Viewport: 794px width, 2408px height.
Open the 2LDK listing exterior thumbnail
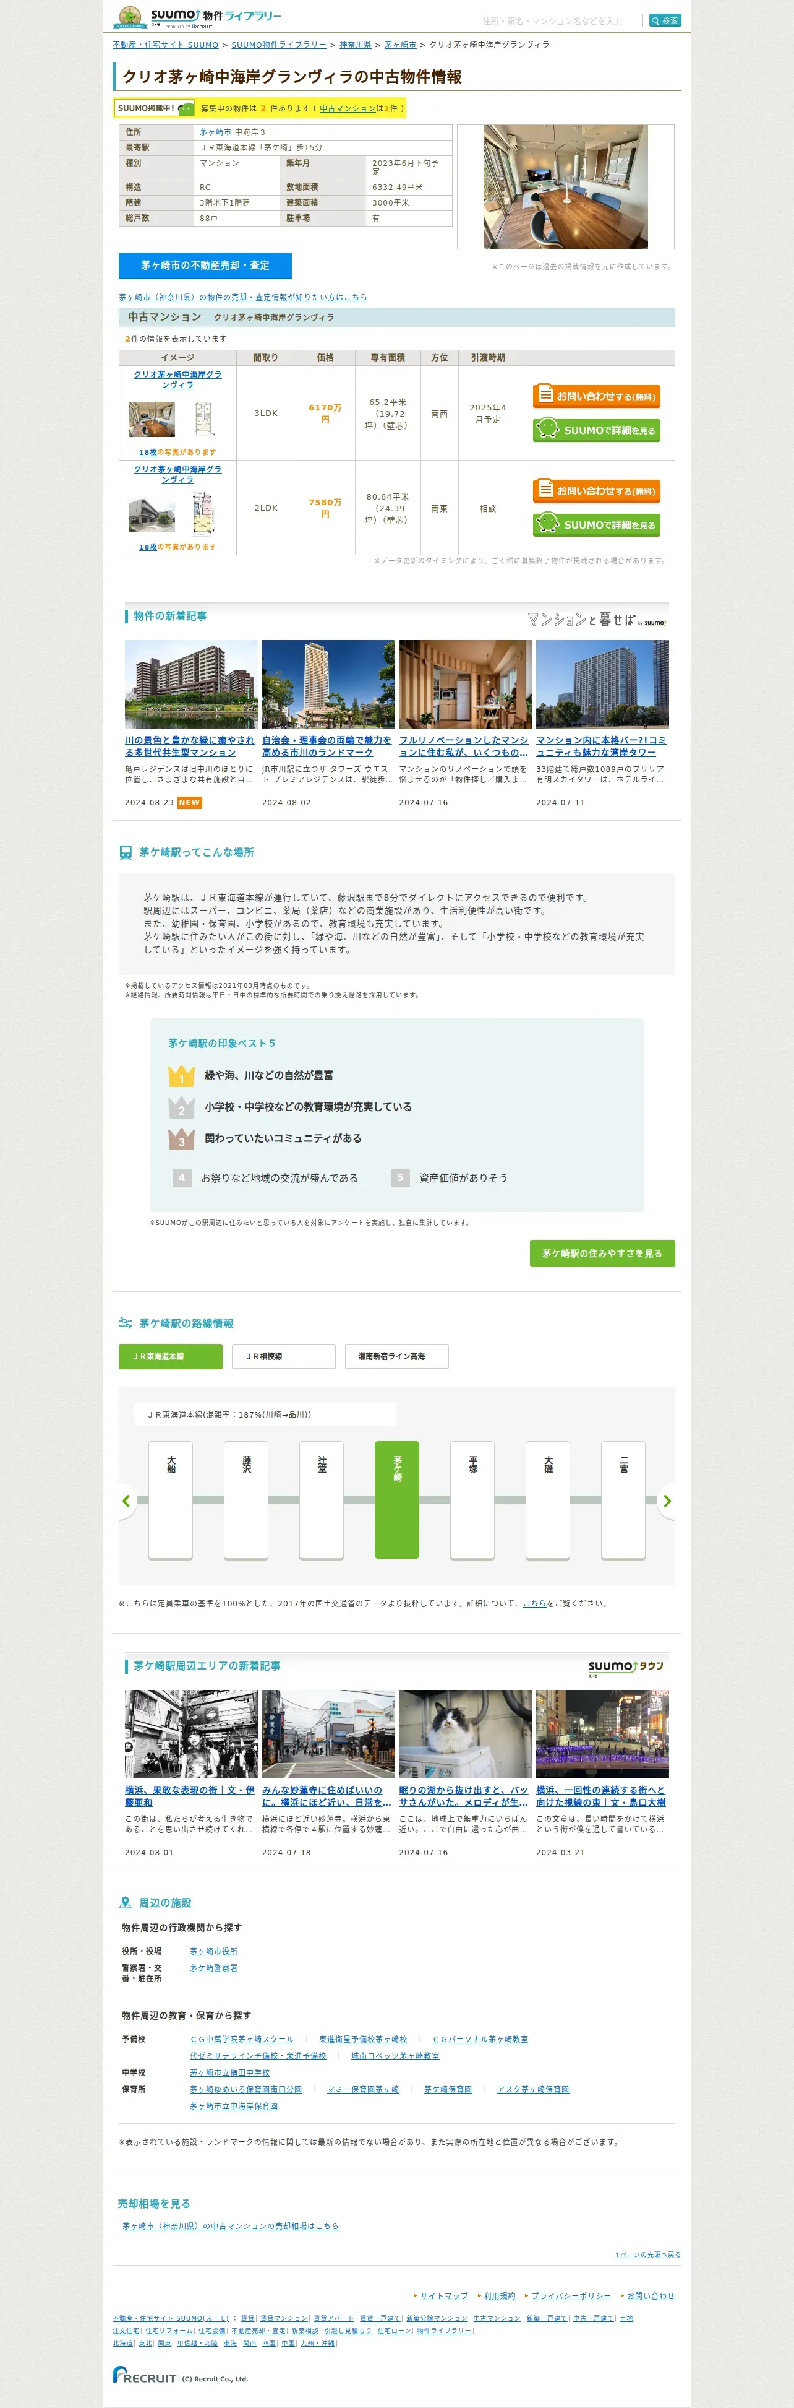(152, 514)
